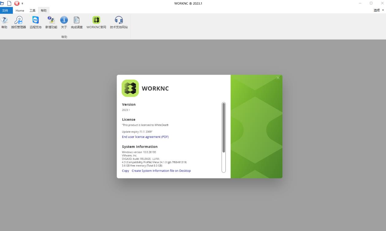Click the Version heading text
The height and width of the screenshot is (231, 386).
[129, 104]
